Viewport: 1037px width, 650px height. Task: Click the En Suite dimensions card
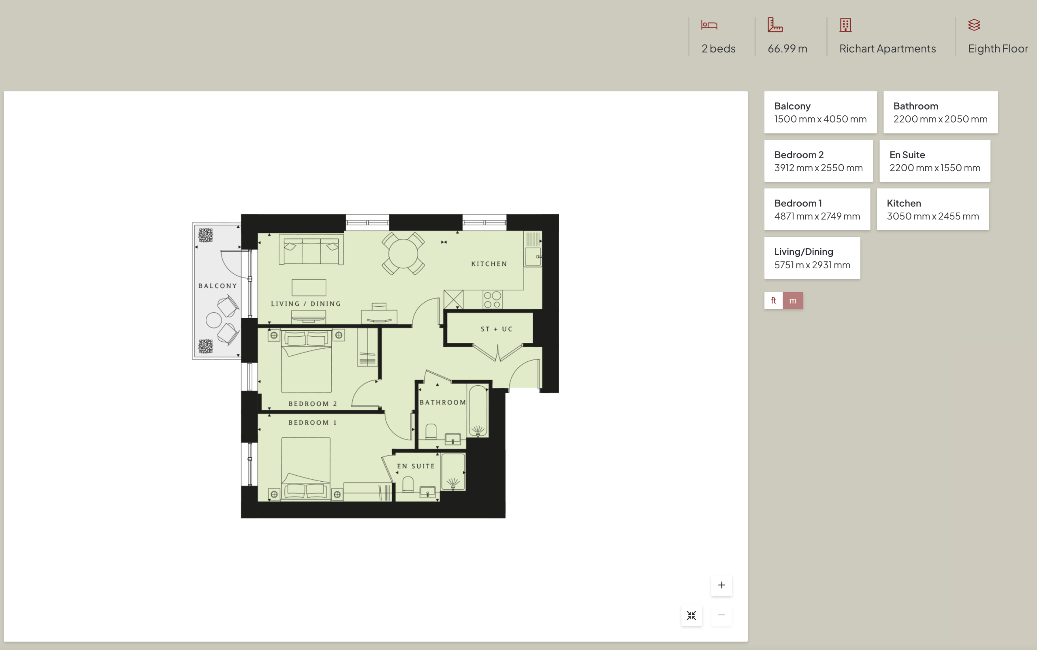click(x=935, y=161)
